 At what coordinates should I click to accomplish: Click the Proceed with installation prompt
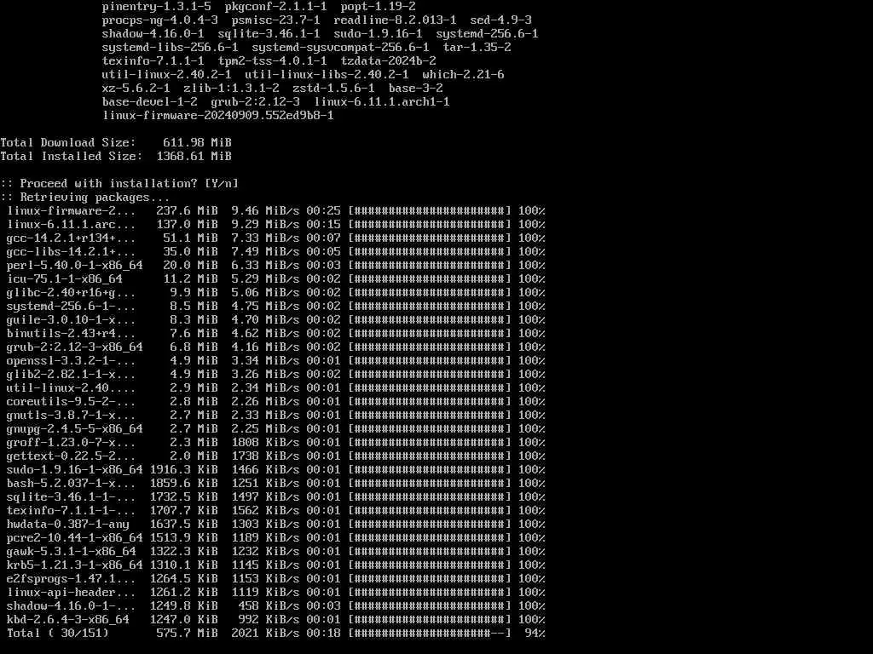(119, 184)
